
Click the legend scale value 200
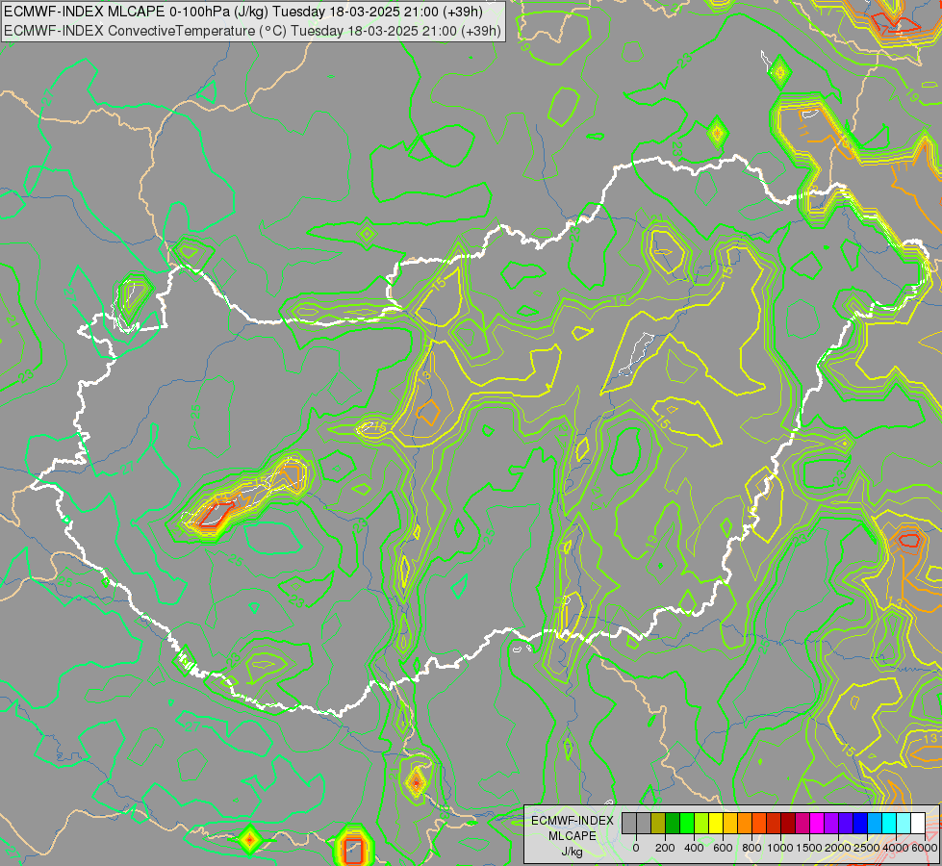click(665, 848)
